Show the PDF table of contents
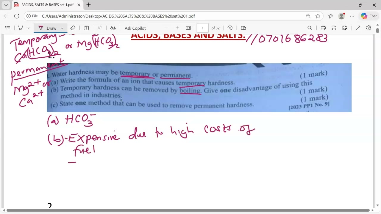 [8, 28]
